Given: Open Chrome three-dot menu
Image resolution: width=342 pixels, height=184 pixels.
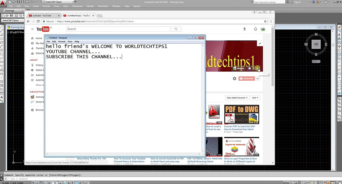Looking at the screenshot, I should click(x=271, y=21).
